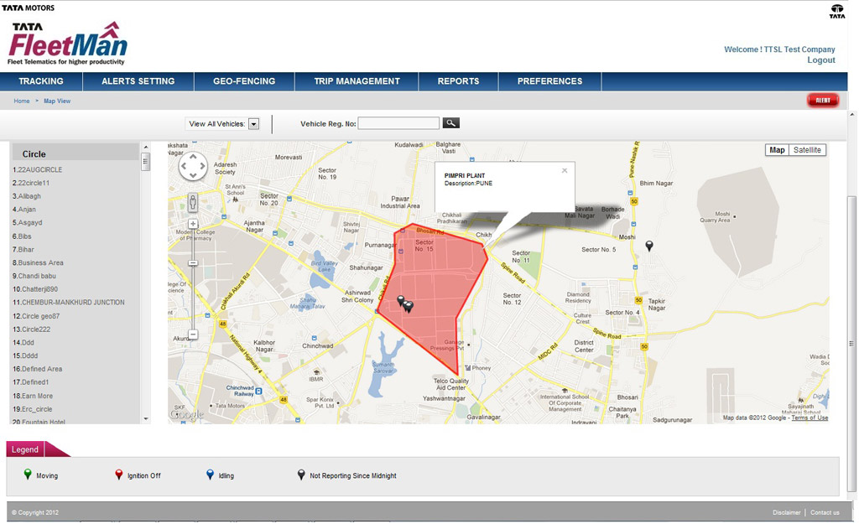
Task: Select Business Area in circle list
Action: (38, 262)
